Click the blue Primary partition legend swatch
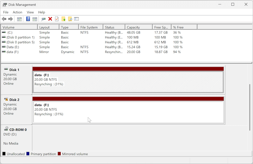 tap(28, 154)
